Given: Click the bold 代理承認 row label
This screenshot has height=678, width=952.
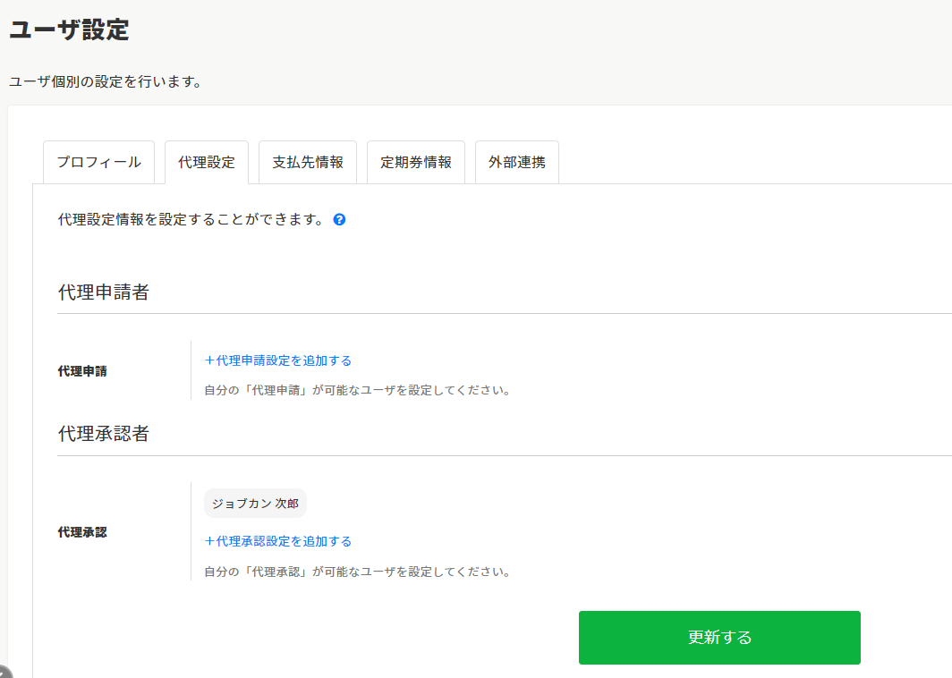Looking at the screenshot, I should point(82,531).
